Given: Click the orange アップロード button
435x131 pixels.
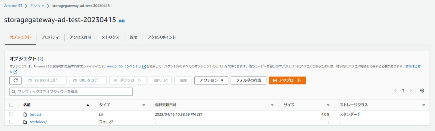Looking at the screenshot, I should [287, 80].
